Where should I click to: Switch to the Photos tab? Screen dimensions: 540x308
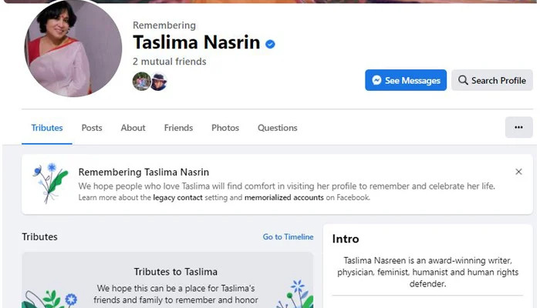(x=225, y=128)
